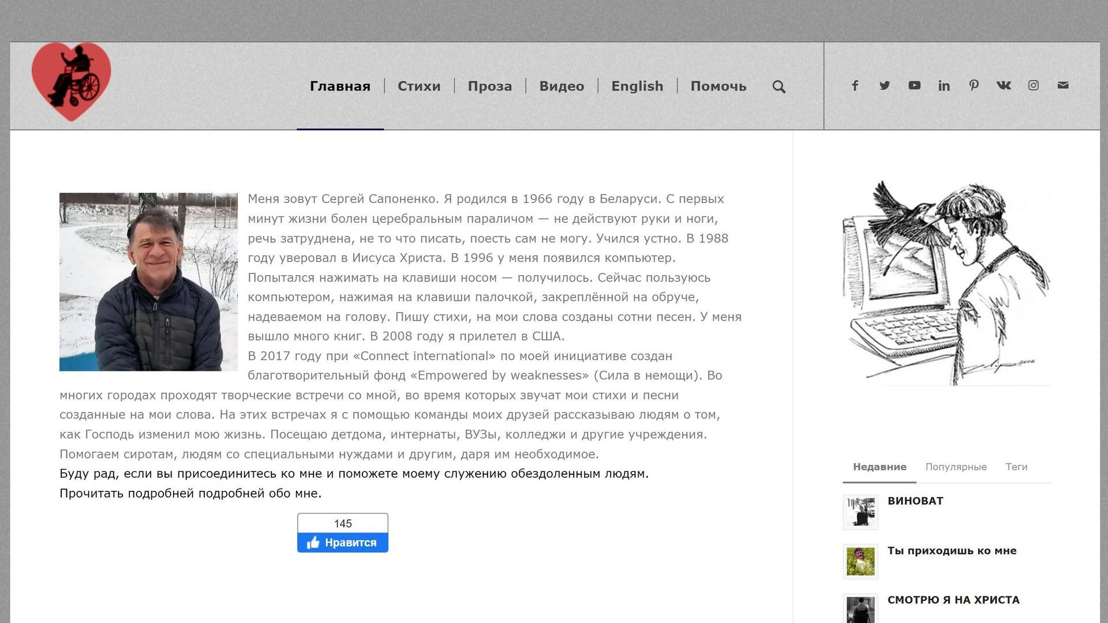This screenshot has height=623, width=1108.
Task: Click the mail envelope icon
Action: (x=1063, y=85)
